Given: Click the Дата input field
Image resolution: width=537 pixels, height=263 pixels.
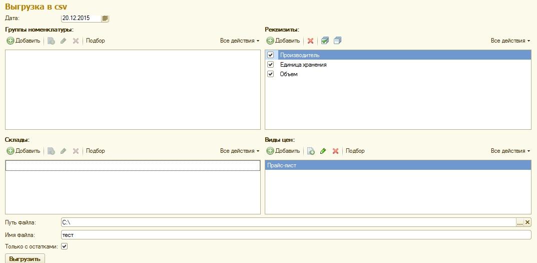Looking at the screenshot, I should coord(82,18).
